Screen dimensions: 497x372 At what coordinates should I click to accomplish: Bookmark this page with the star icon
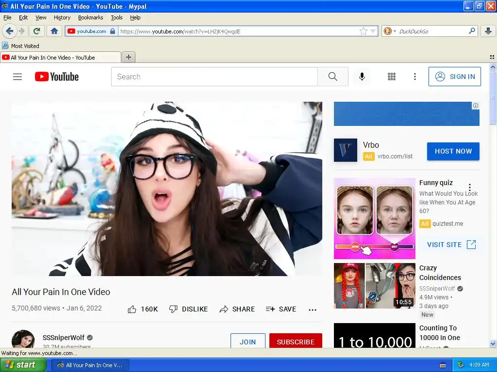[363, 31]
